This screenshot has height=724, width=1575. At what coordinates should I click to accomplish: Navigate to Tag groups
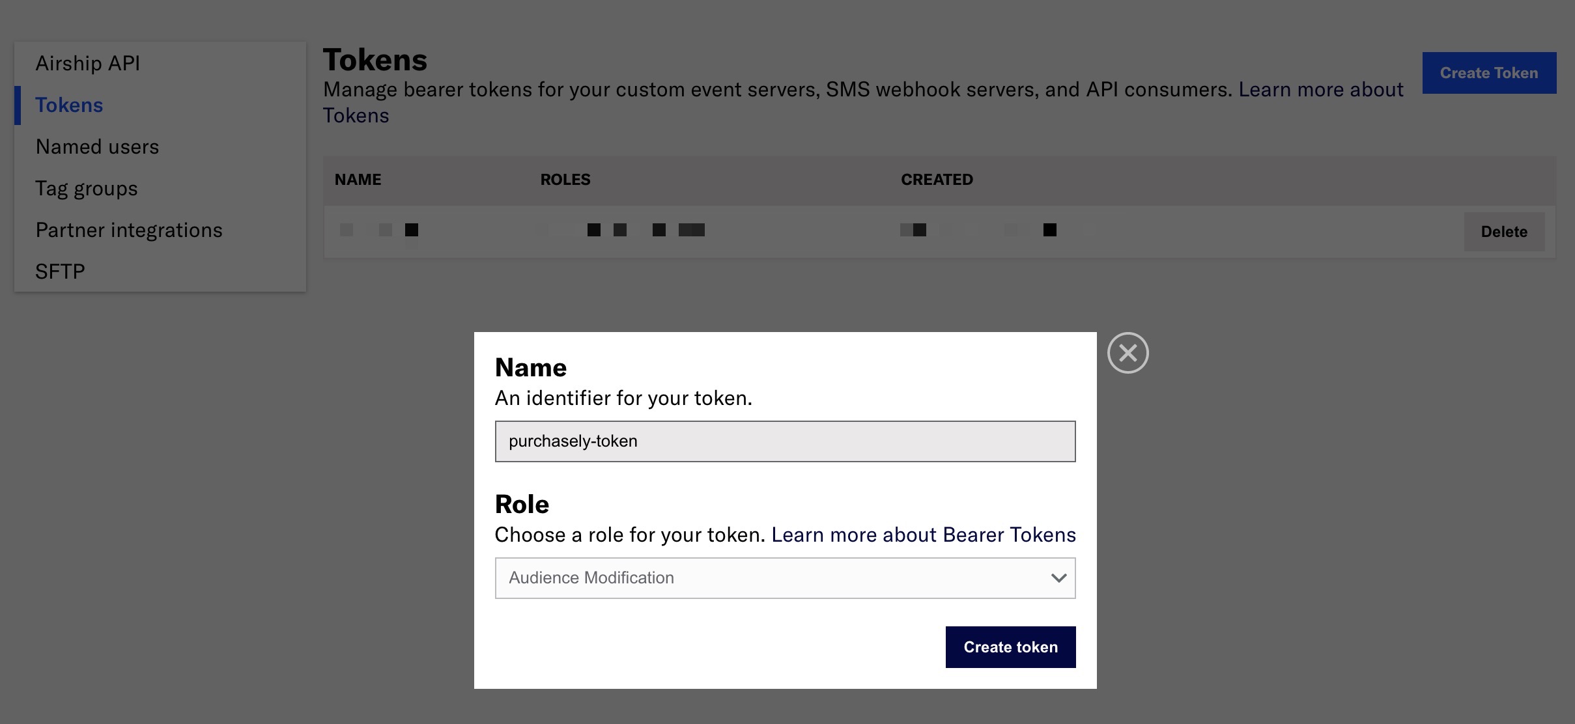pos(87,188)
